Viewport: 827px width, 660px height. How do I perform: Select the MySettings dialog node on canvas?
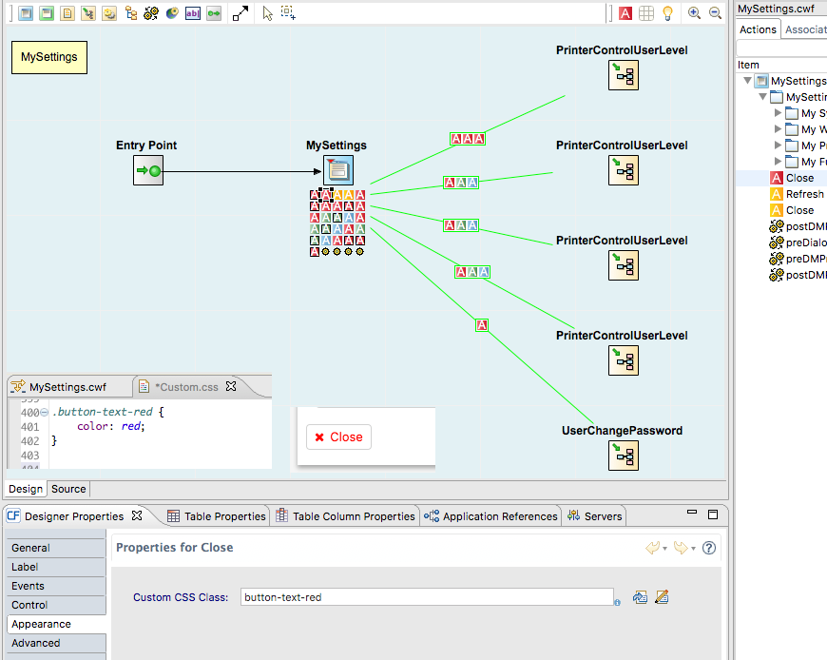[338, 170]
